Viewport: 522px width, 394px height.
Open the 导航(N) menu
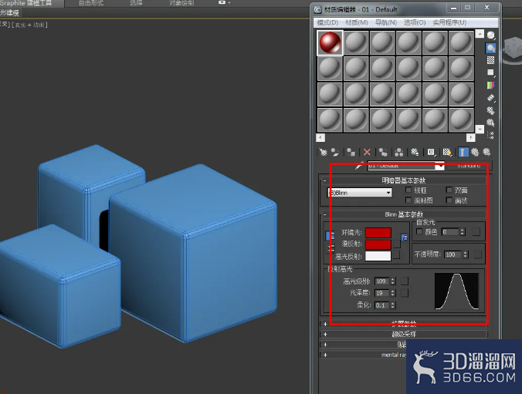point(386,22)
